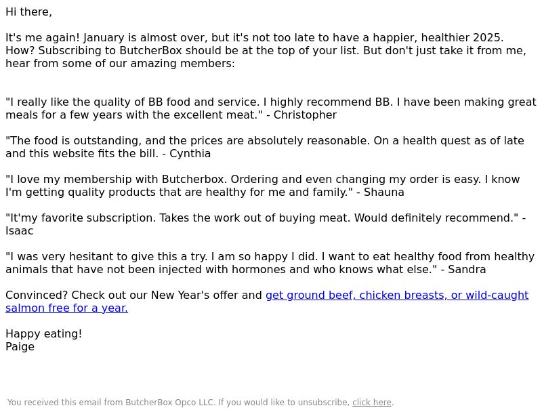Viewport: 542px width, 410px height.
Task: Click the 'Happy eating!' sign-off line
Action: 43,334
